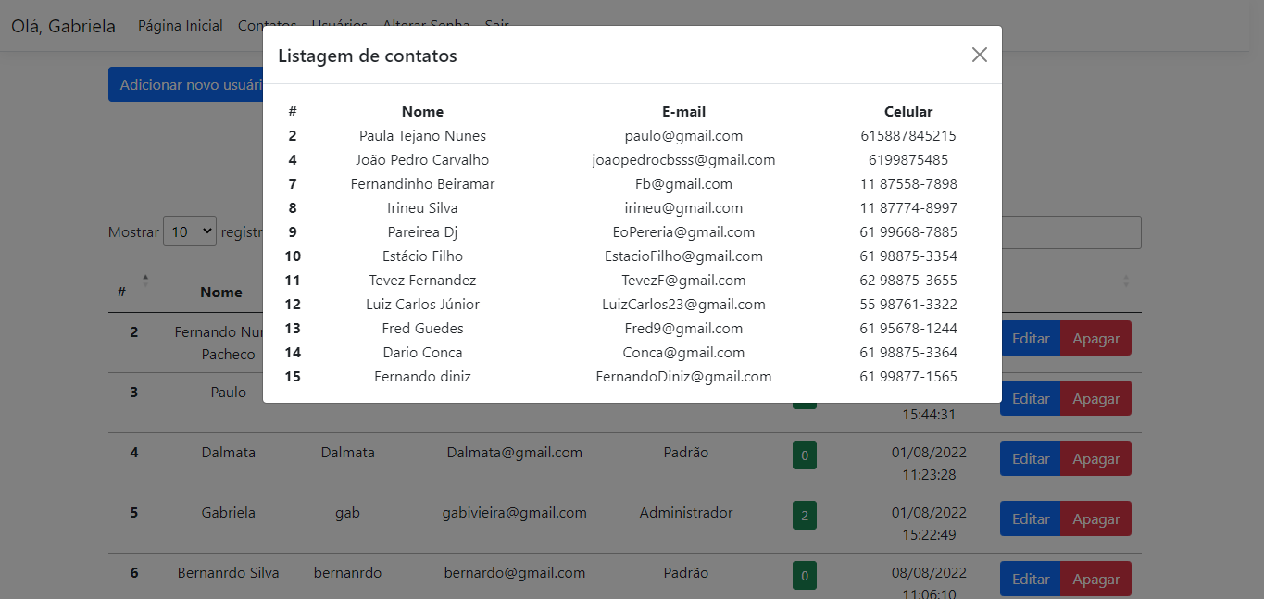
Task: Click Apagar for the Gabriela row
Action: (x=1095, y=518)
